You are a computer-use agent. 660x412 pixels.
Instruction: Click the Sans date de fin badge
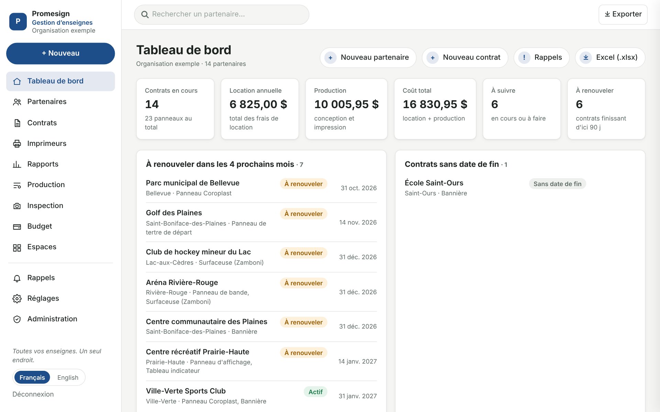[557, 184]
